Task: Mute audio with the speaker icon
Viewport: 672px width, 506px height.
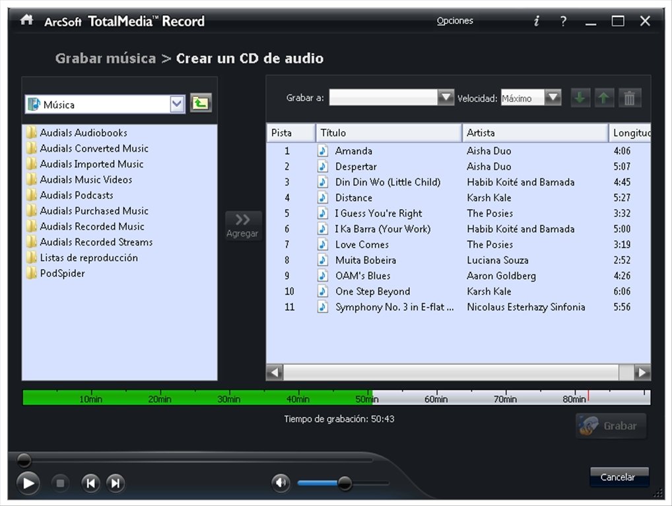Action: click(281, 483)
